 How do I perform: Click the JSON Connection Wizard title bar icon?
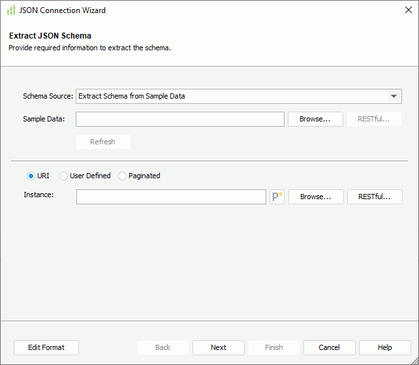click(x=10, y=10)
